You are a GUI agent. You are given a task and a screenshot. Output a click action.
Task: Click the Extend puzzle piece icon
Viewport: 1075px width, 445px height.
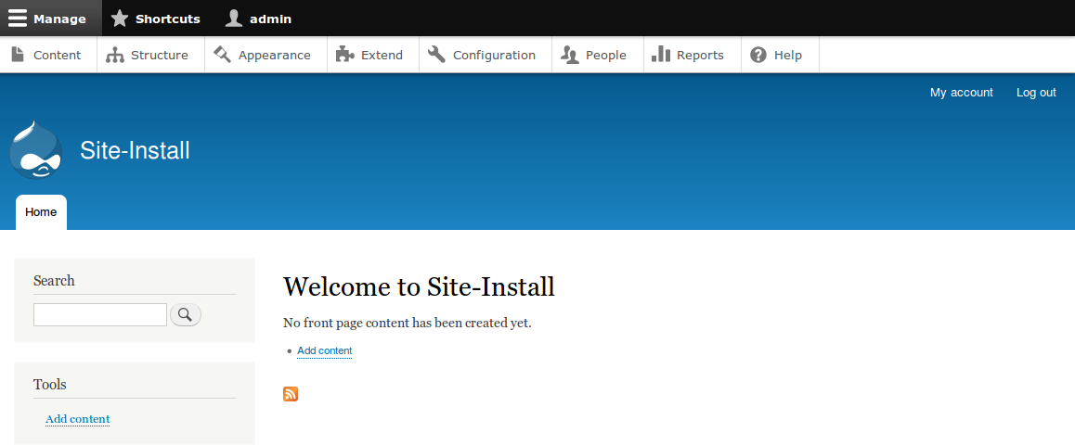344,55
